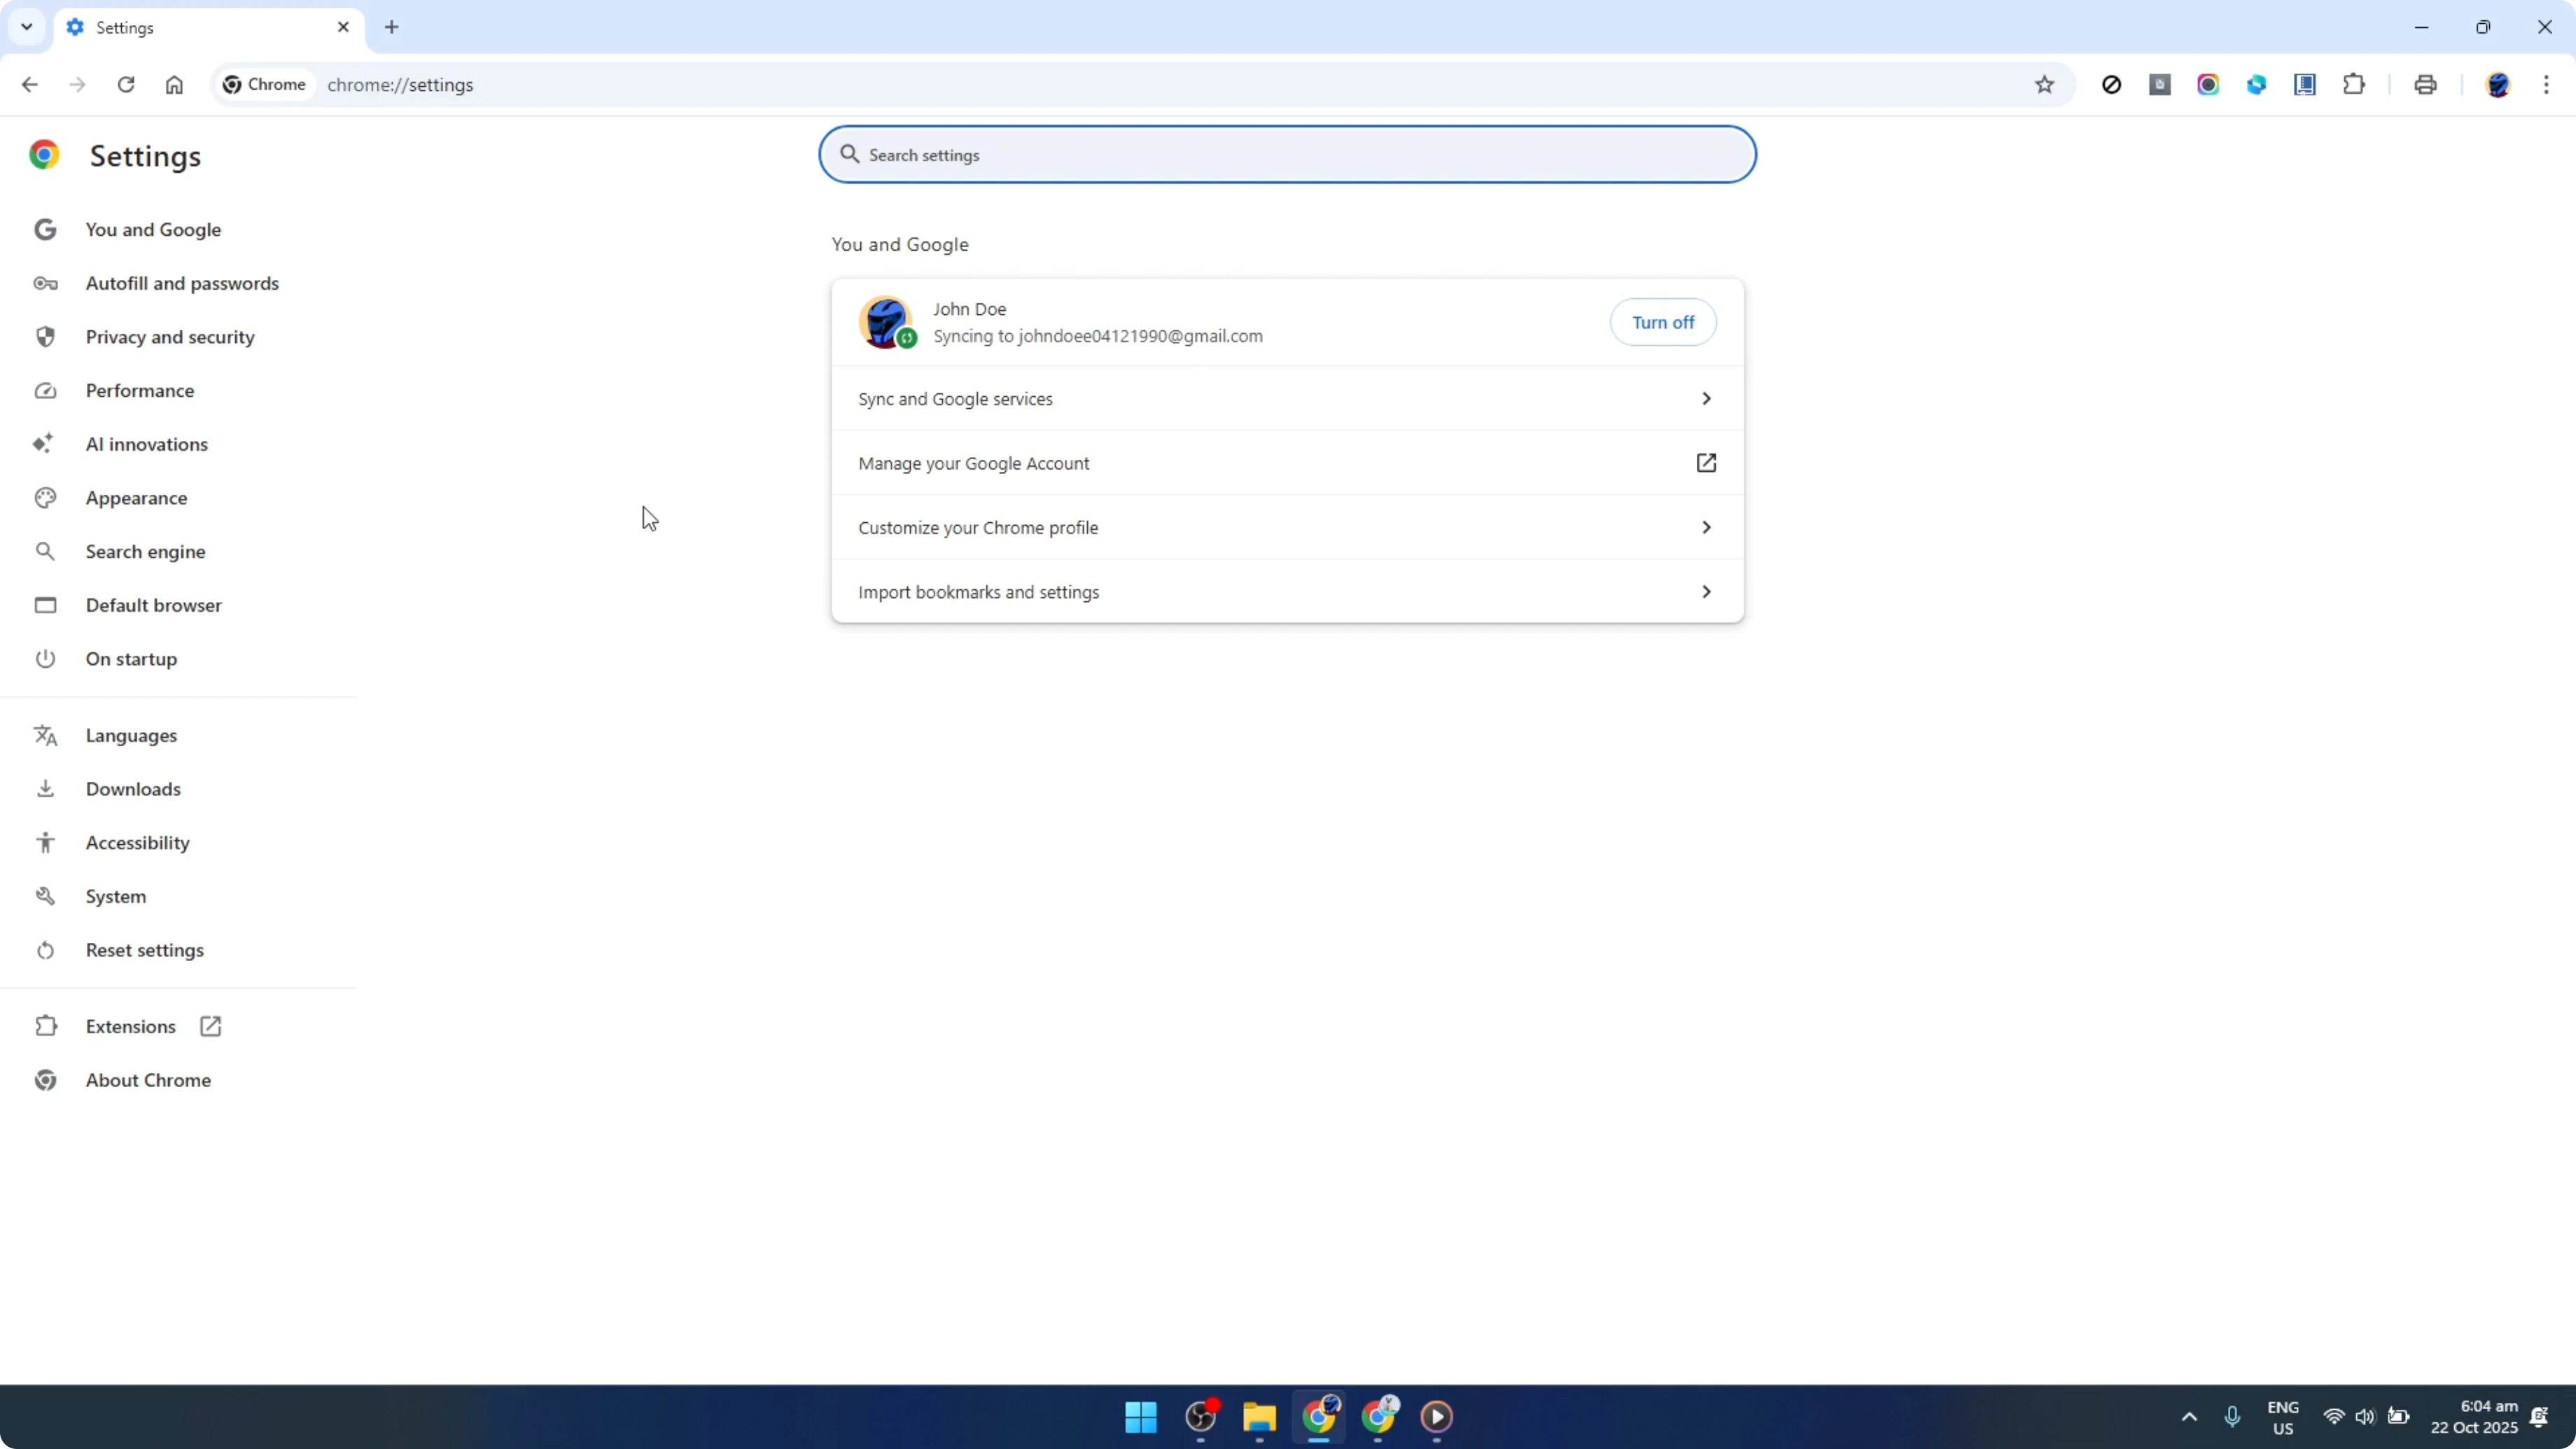Viewport: 2576px width, 1449px height.
Task: Click the Turn off sync button
Action: click(1663, 322)
